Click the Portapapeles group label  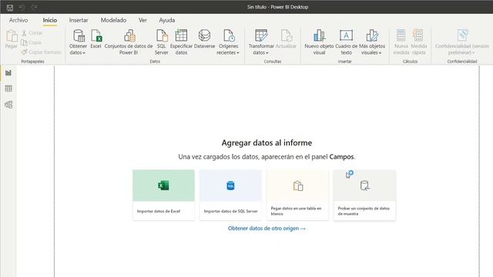point(32,62)
